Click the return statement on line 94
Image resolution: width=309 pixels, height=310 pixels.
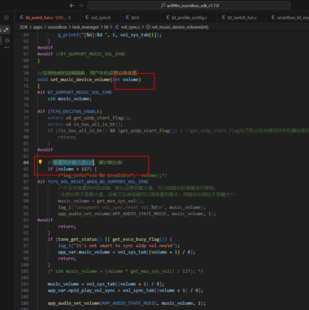click(x=67, y=226)
